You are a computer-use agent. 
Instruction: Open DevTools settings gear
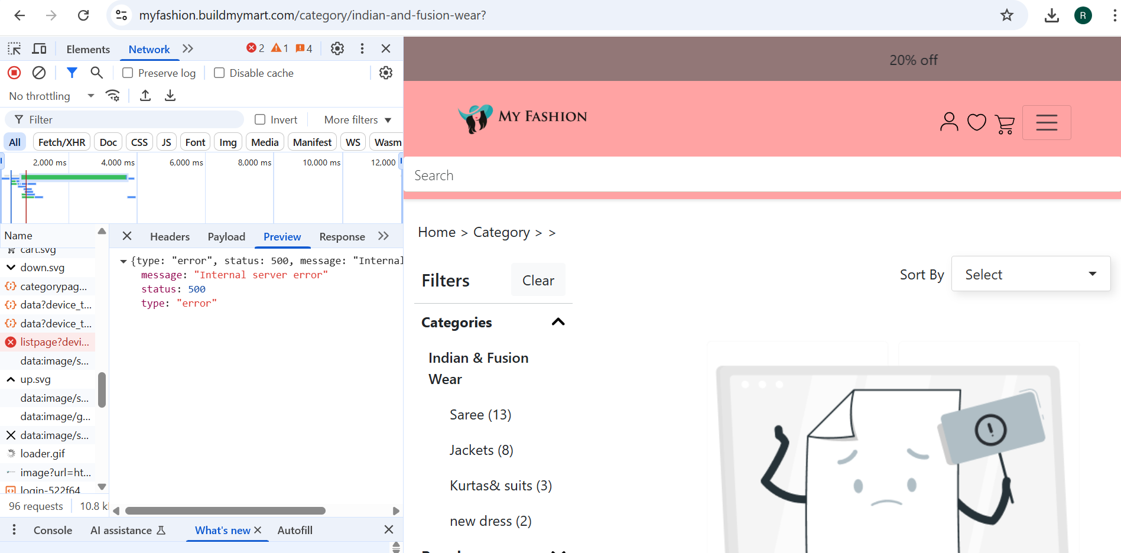(337, 48)
